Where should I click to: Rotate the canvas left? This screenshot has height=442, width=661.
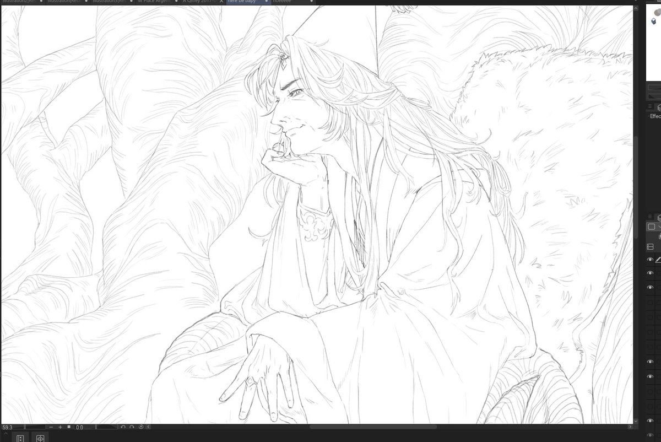tap(123, 427)
